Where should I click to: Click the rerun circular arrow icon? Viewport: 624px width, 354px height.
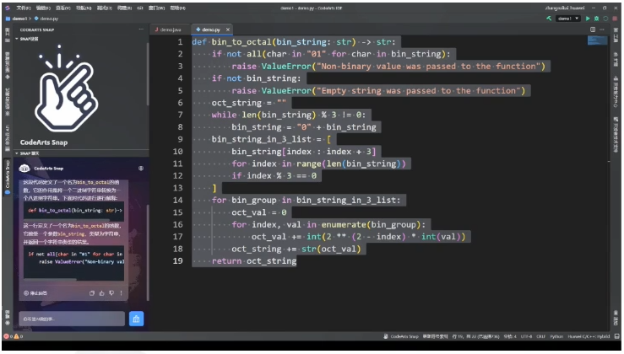605,19
